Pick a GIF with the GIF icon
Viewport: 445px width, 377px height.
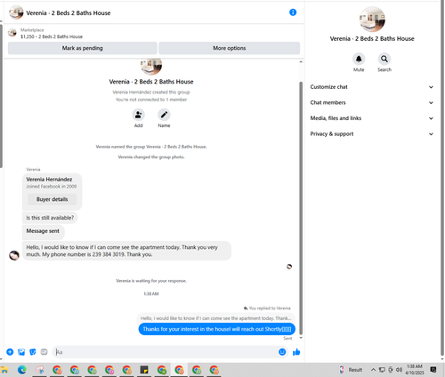44,352
